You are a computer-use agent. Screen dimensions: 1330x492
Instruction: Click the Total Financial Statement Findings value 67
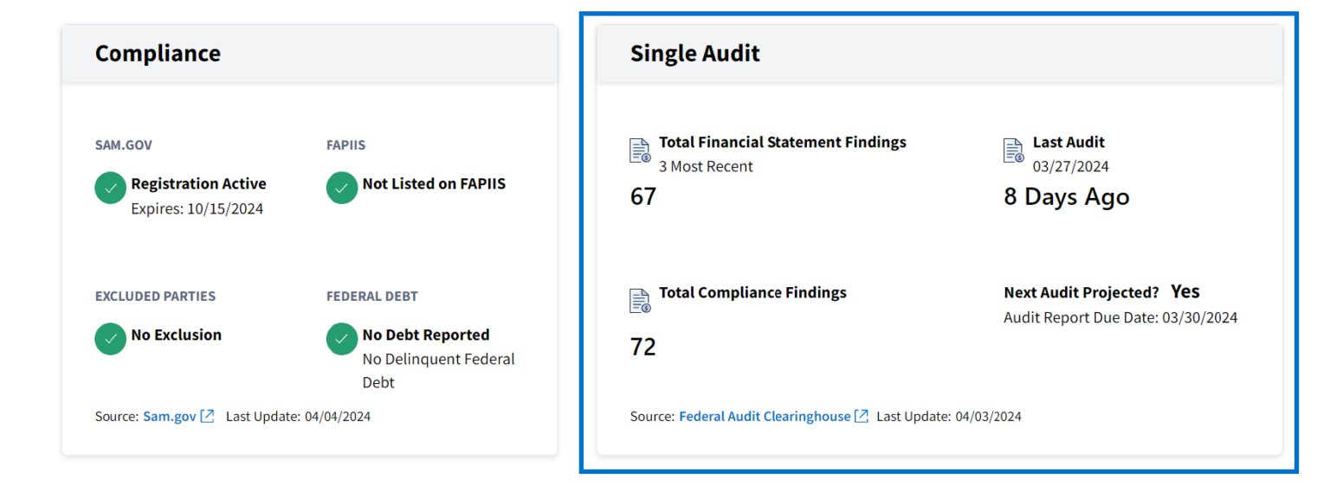[643, 197]
